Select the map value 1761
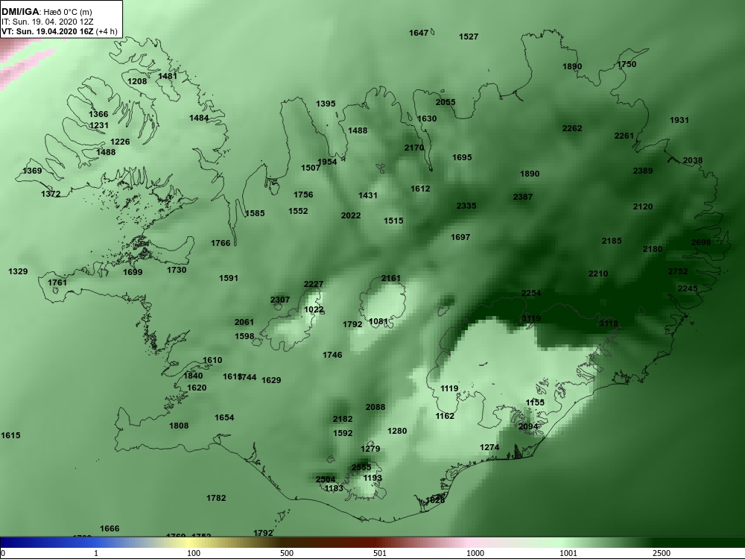 coord(57,282)
